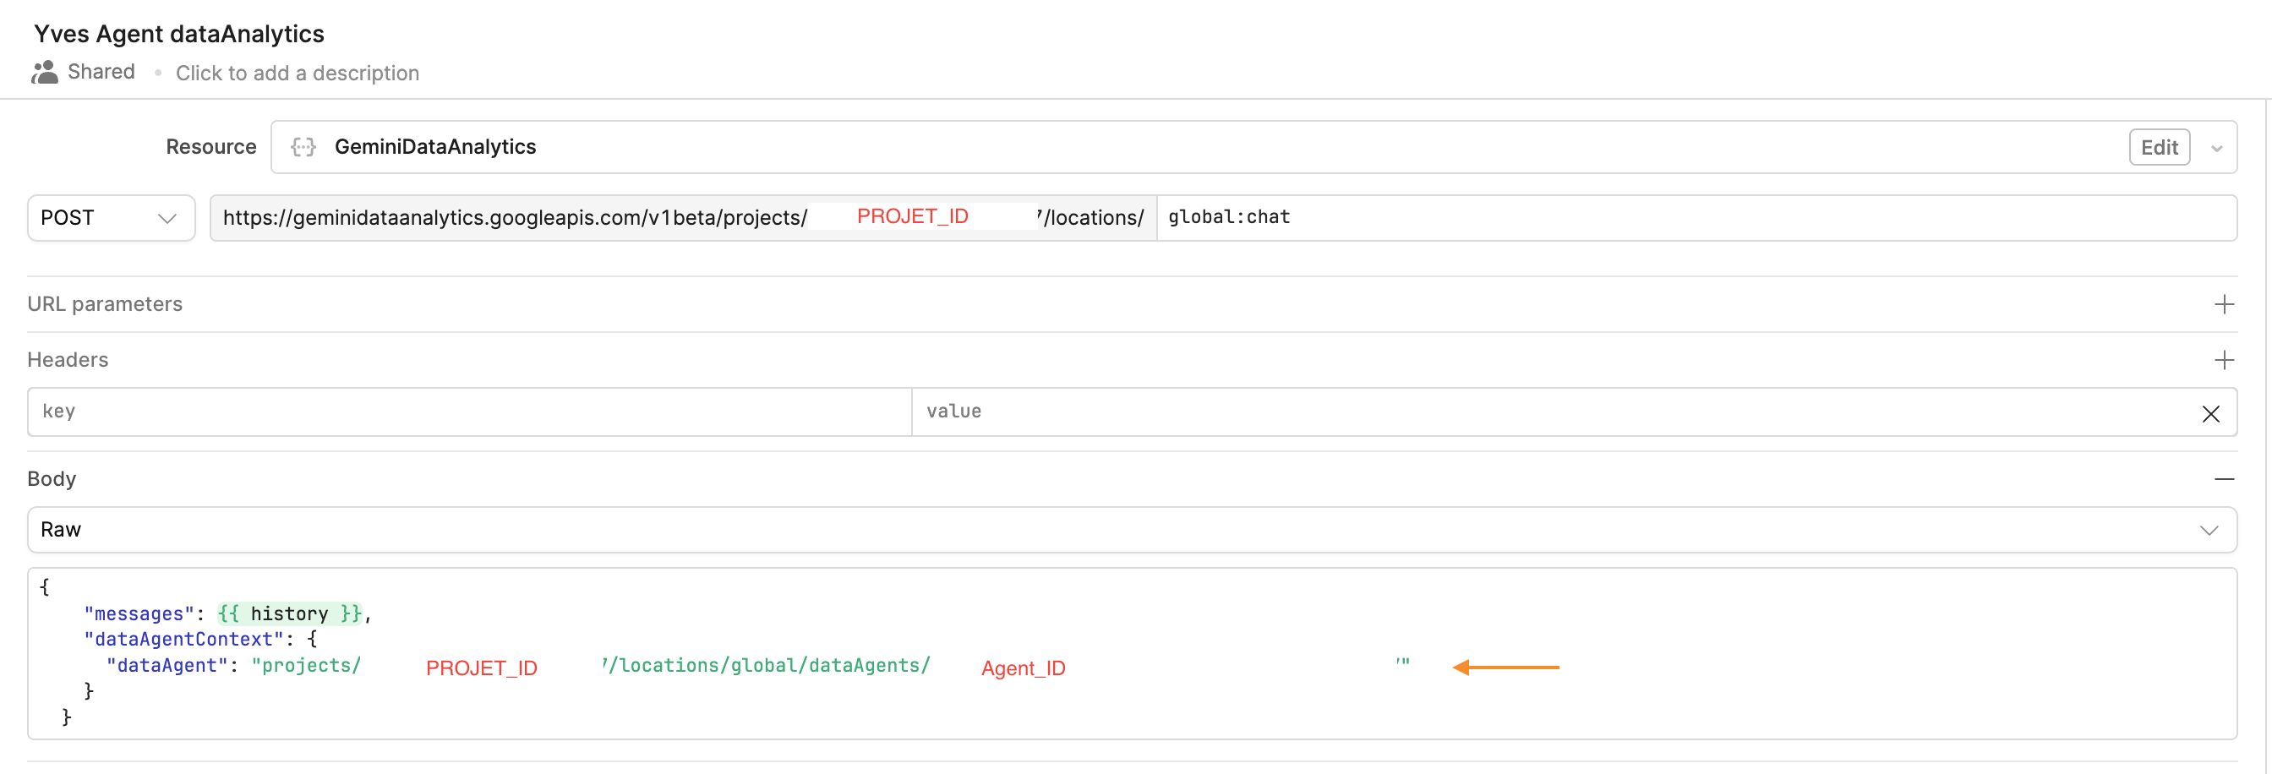Click the Yves Agent dataAnalytics query title
The image size is (2272, 774).
[179, 34]
